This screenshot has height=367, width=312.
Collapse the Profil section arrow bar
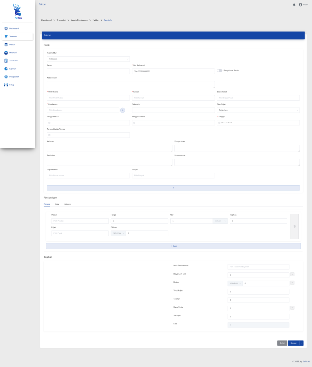click(x=174, y=188)
